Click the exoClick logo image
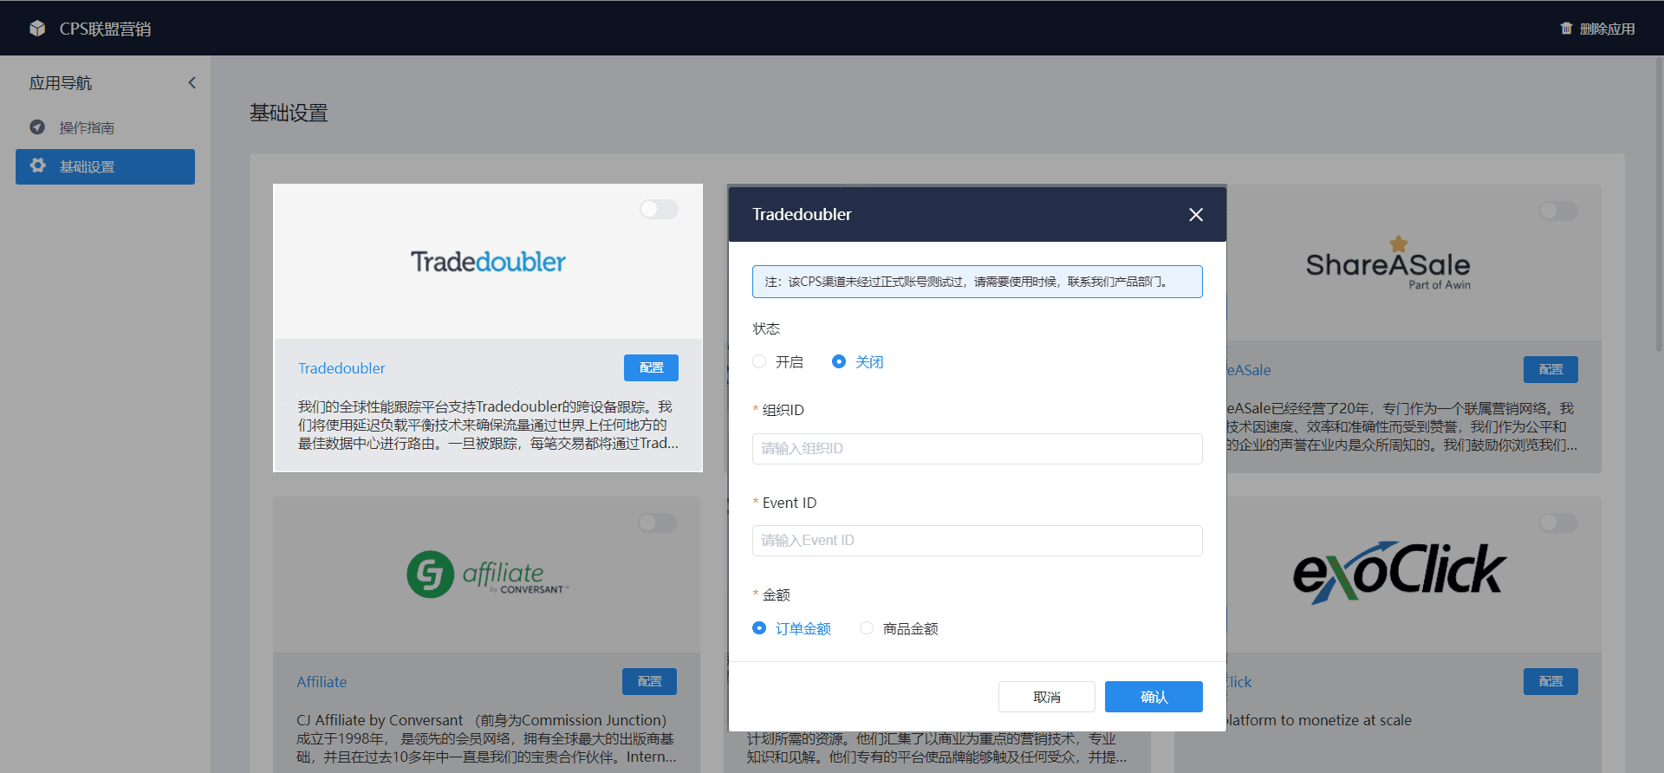The image size is (1664, 773). click(x=1400, y=572)
